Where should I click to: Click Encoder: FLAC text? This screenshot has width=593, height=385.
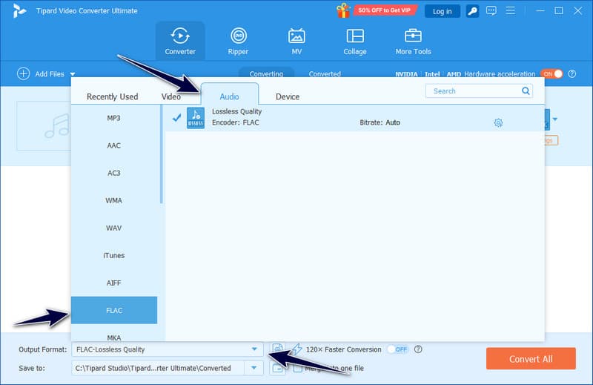235,122
